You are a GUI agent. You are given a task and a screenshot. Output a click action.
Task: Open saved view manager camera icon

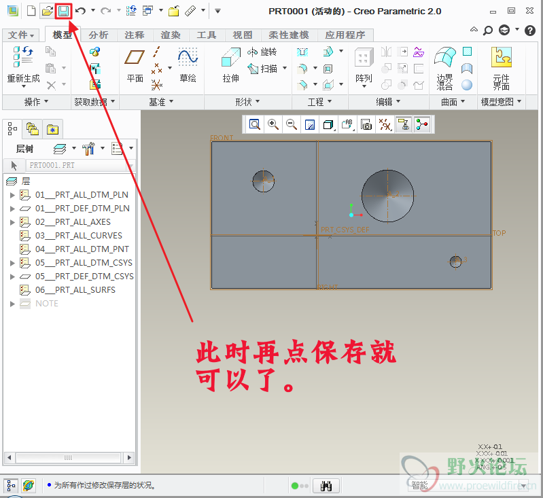[x=366, y=124]
